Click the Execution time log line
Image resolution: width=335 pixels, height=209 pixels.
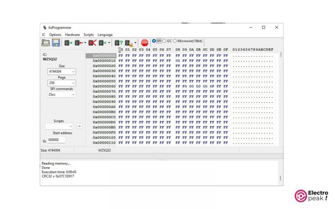pyautogui.click(x=59, y=172)
